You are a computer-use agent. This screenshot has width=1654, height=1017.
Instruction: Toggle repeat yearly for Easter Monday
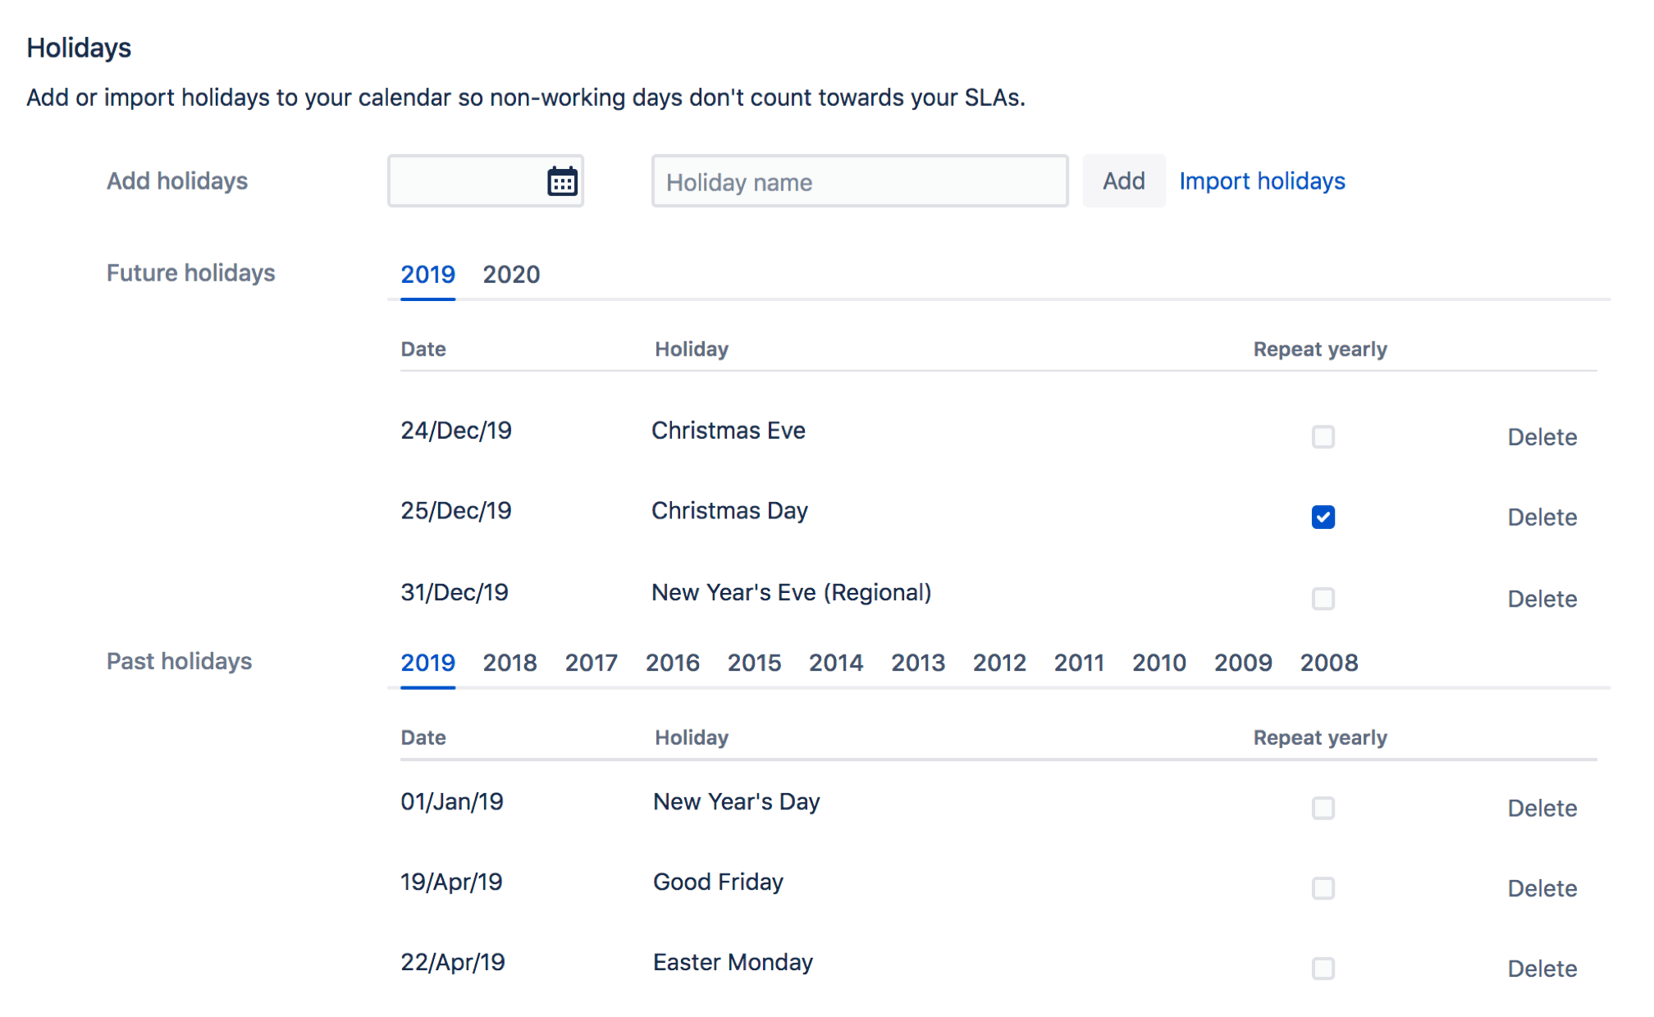tap(1322, 969)
